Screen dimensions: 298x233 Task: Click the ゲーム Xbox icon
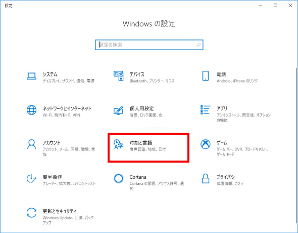click(x=206, y=144)
